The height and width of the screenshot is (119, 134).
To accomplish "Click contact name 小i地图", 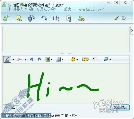I will coord(13,5).
